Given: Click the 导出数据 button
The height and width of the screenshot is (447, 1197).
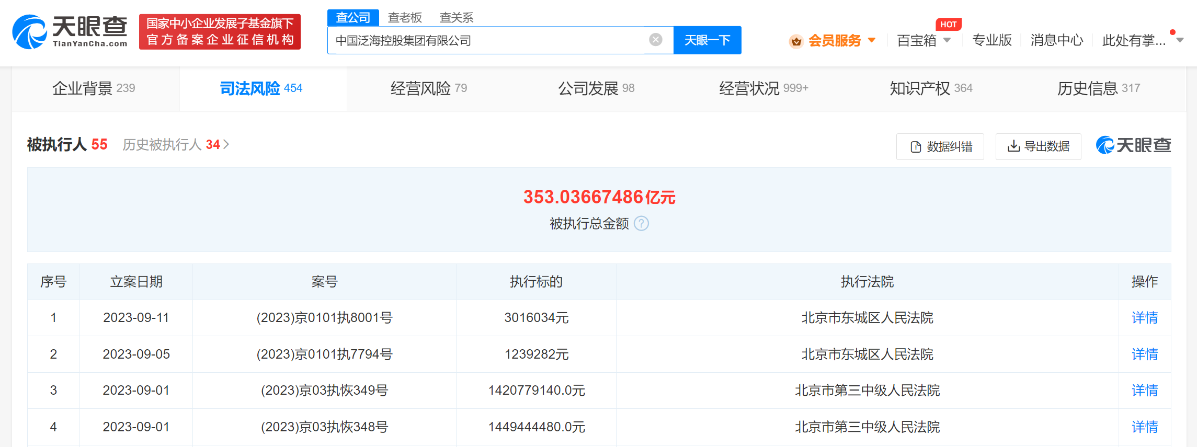Looking at the screenshot, I should pos(1039,146).
